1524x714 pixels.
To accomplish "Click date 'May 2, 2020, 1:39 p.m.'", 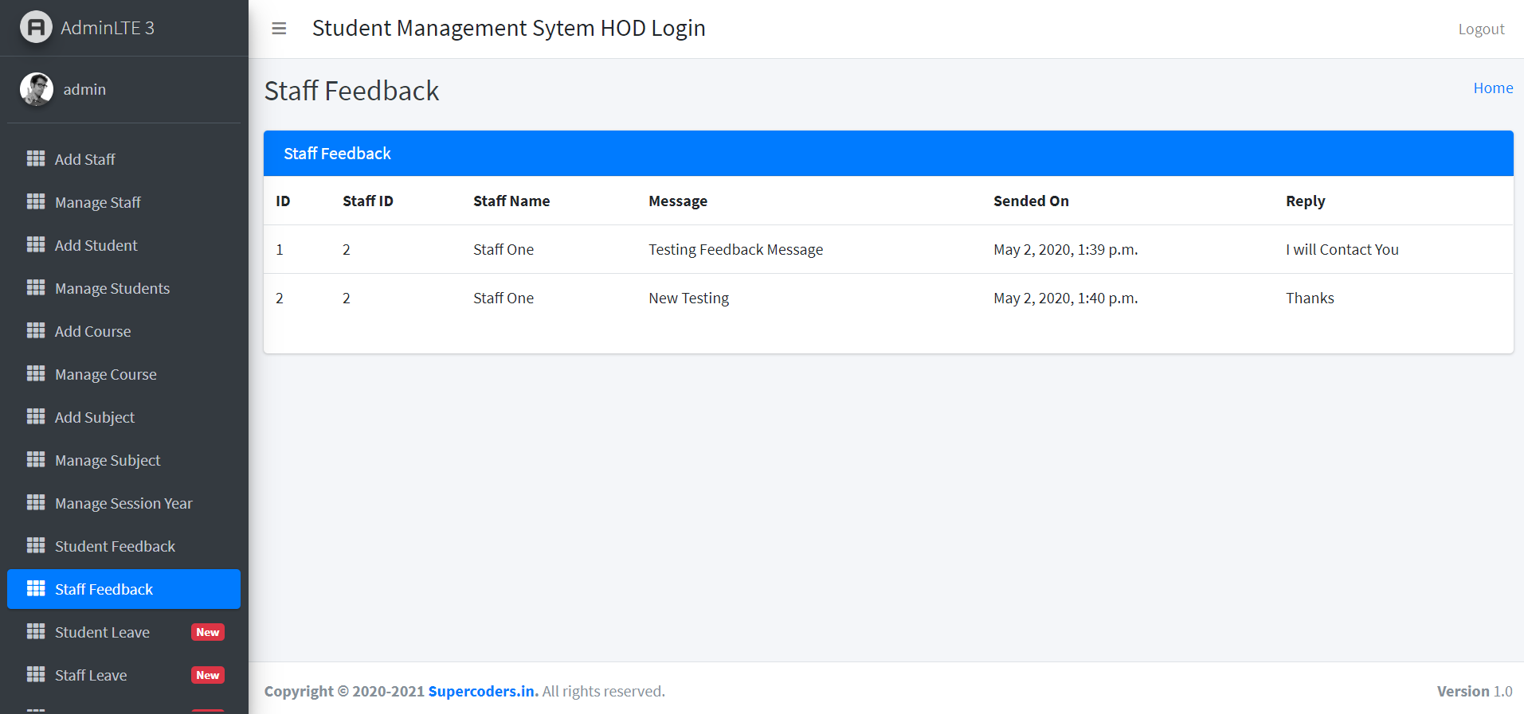I will click(1066, 250).
